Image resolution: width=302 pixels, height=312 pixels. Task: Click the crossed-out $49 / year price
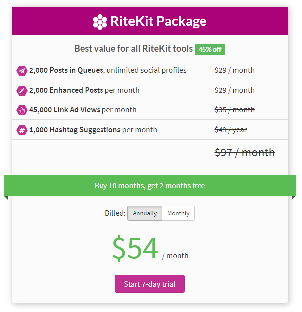click(231, 130)
